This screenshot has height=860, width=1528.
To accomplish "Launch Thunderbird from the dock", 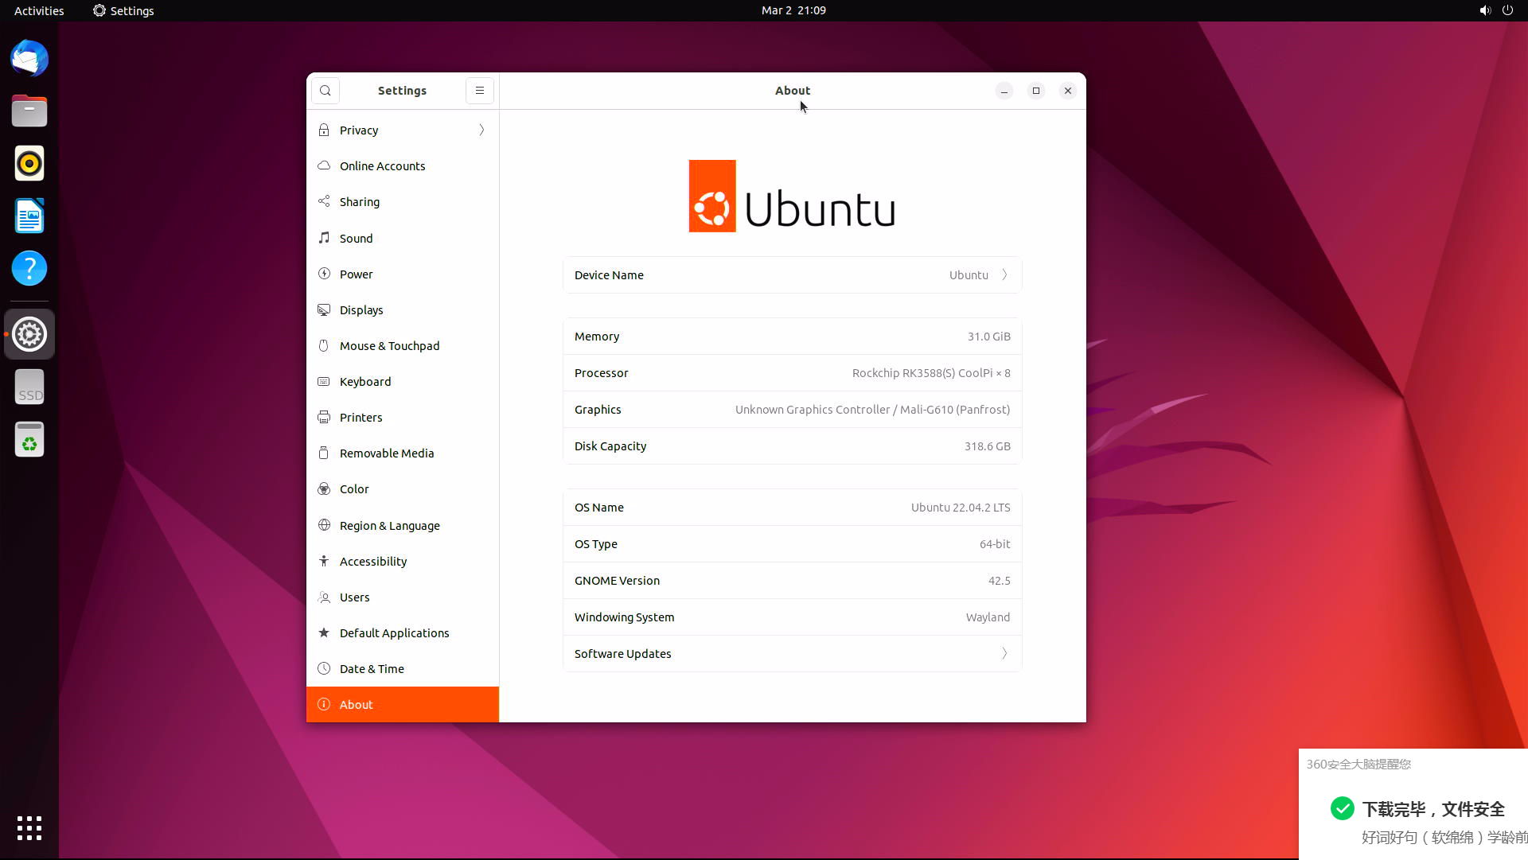I will (x=29, y=59).
